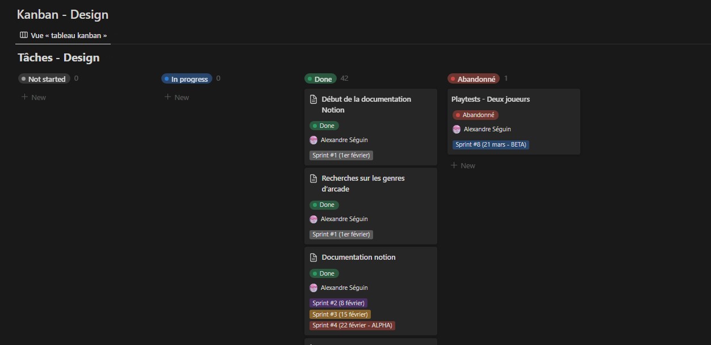The image size is (711, 345).
Task: Click Alexandre Séguin avatar on Playtests card
Action: pyautogui.click(x=457, y=129)
